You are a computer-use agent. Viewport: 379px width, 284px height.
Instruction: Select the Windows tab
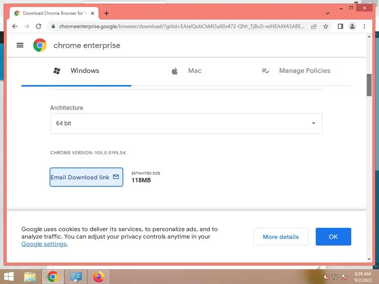point(76,71)
